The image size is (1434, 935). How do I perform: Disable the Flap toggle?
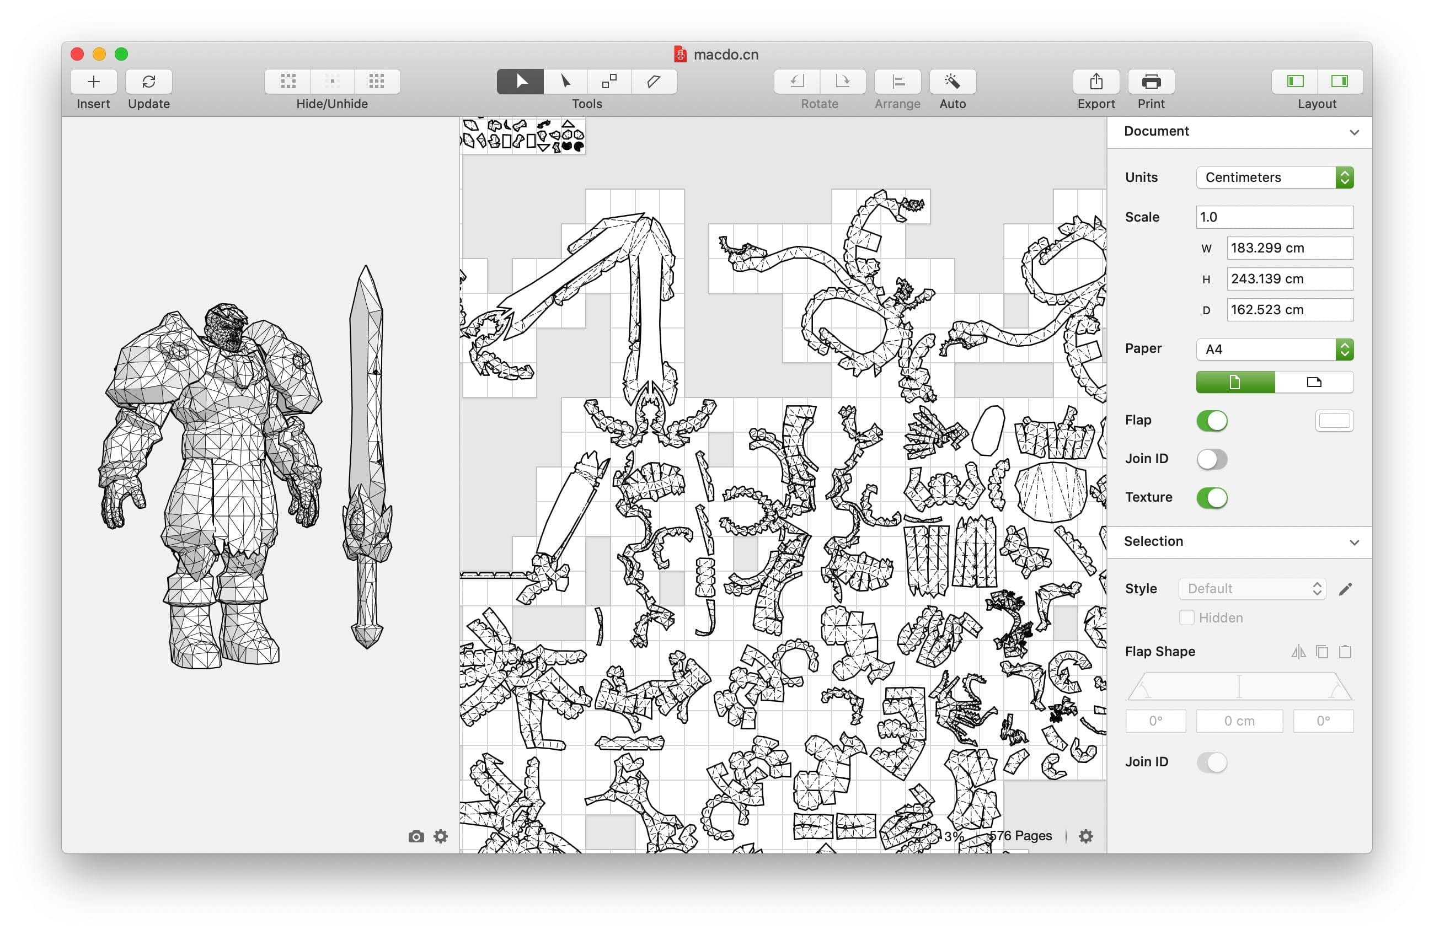1212,421
